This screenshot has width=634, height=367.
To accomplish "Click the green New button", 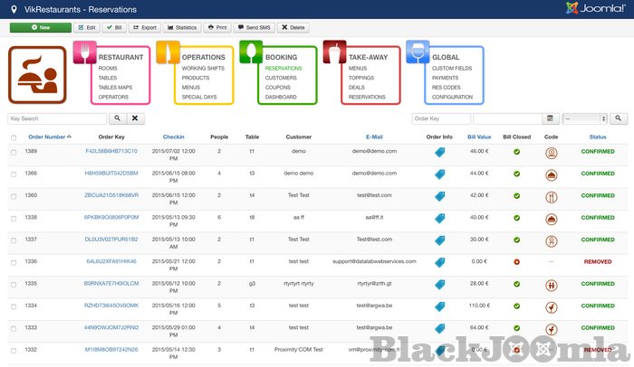I will (x=40, y=28).
